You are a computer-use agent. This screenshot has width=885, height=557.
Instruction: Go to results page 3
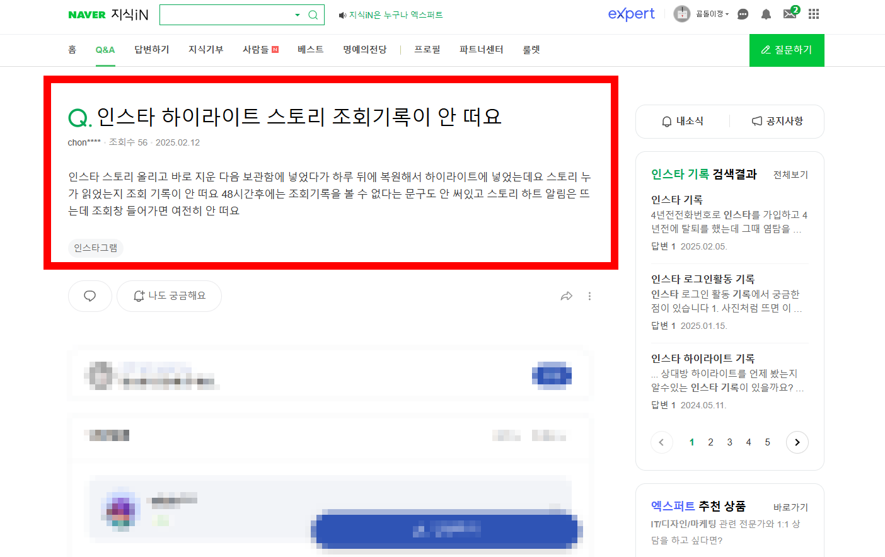click(729, 442)
